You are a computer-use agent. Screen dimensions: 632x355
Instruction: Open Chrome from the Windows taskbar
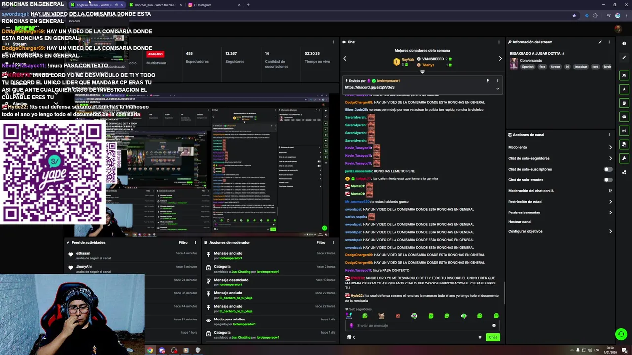[150, 350]
